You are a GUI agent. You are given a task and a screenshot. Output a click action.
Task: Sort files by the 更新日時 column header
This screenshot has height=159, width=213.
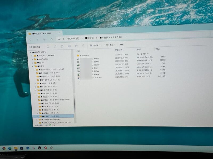(119, 50)
